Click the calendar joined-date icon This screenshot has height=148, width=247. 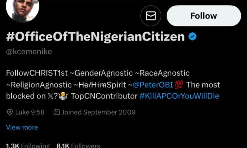57,112
